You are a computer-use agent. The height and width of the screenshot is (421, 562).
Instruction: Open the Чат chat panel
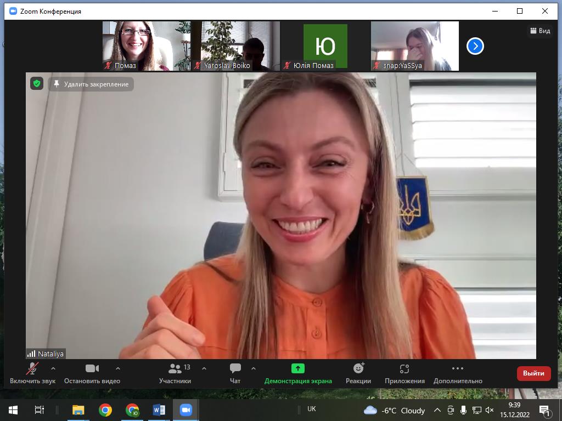[235, 373]
